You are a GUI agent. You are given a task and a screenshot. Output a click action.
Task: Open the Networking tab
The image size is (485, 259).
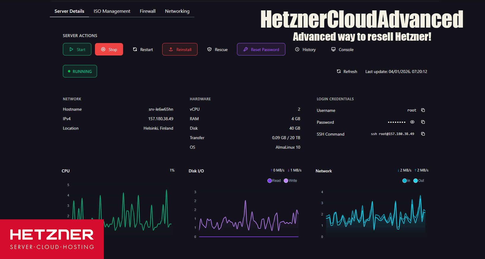[x=177, y=11]
